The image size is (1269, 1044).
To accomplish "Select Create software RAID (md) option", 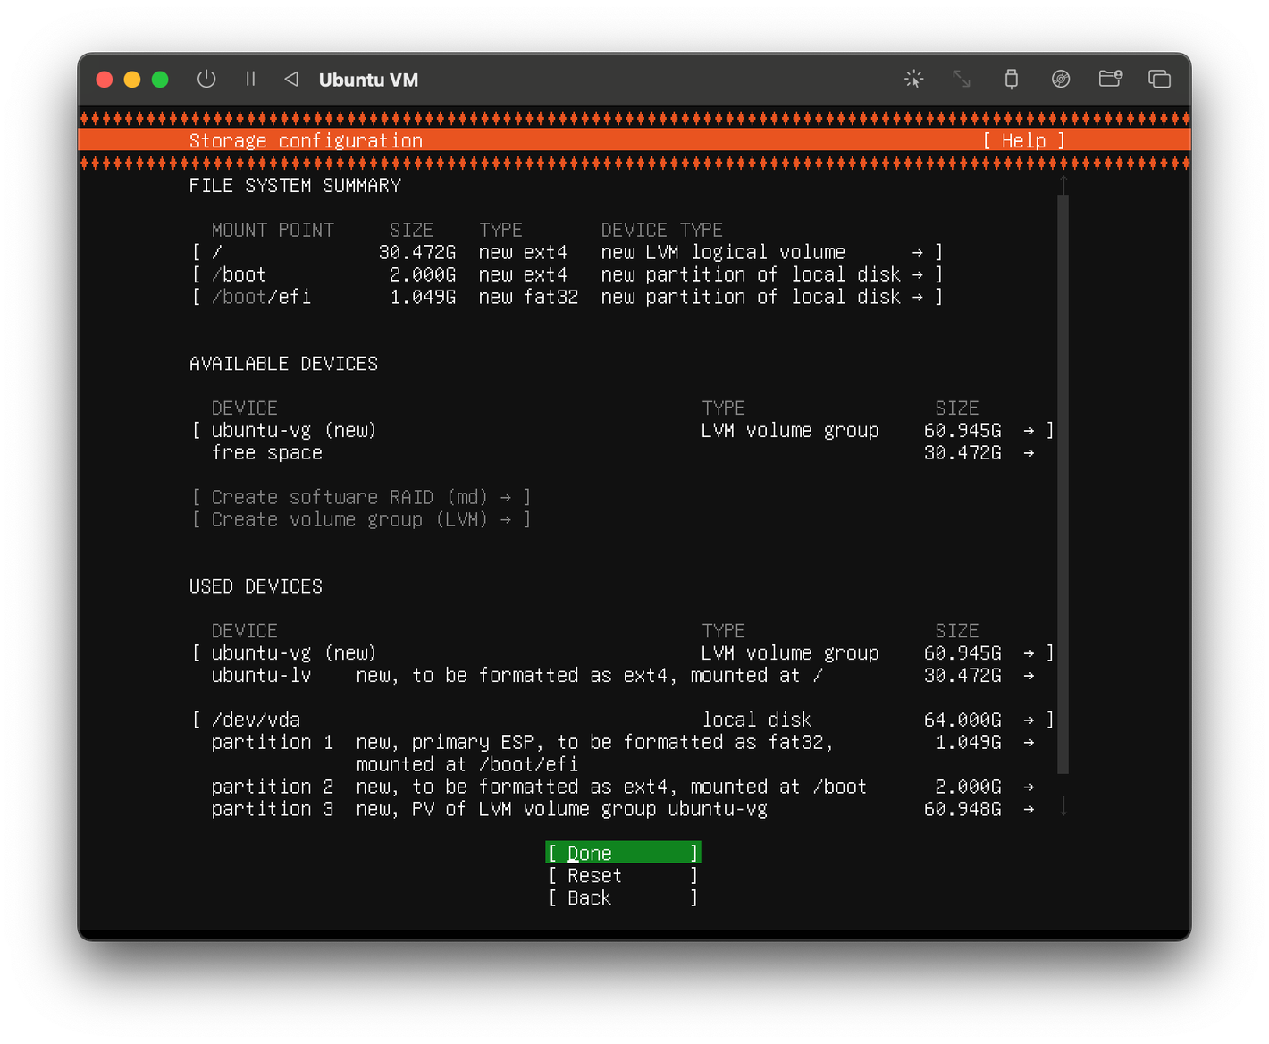I will tap(362, 497).
